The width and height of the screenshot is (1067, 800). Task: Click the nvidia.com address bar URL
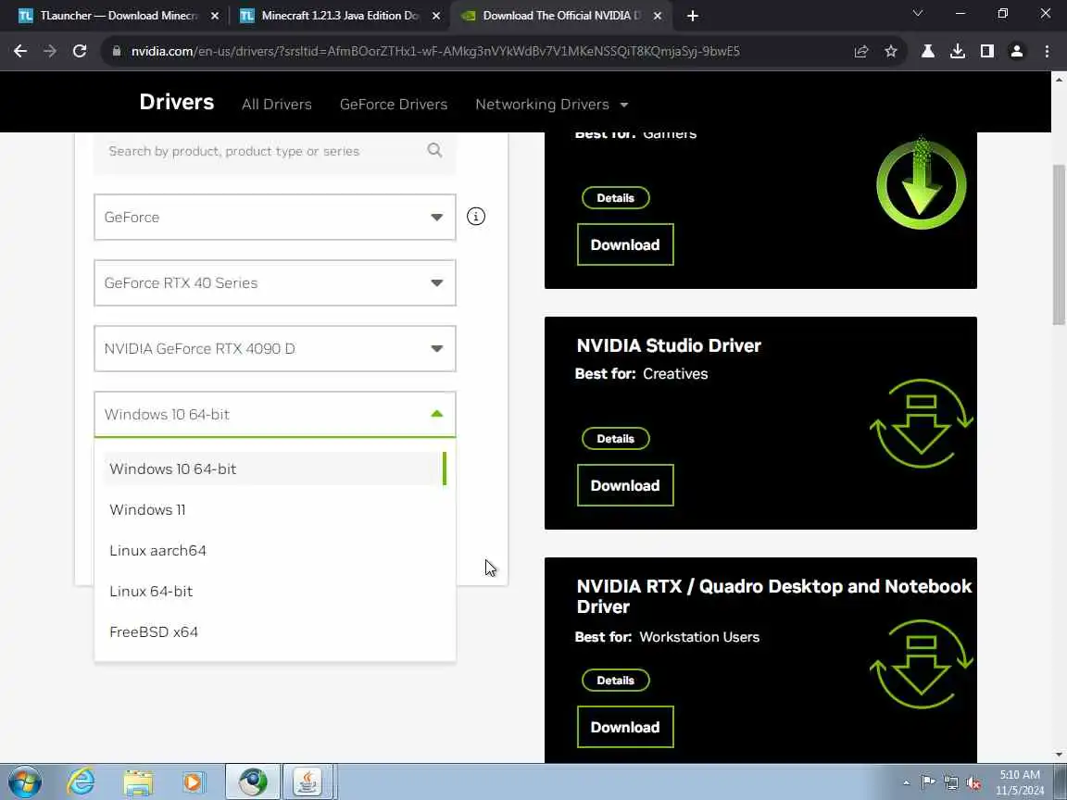click(435, 51)
